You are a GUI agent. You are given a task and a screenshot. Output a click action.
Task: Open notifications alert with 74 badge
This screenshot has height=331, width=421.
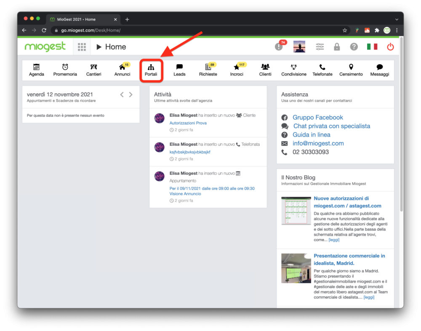tap(280, 46)
